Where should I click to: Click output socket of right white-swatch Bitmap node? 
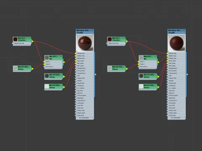pyautogui.click(x=158, y=87)
